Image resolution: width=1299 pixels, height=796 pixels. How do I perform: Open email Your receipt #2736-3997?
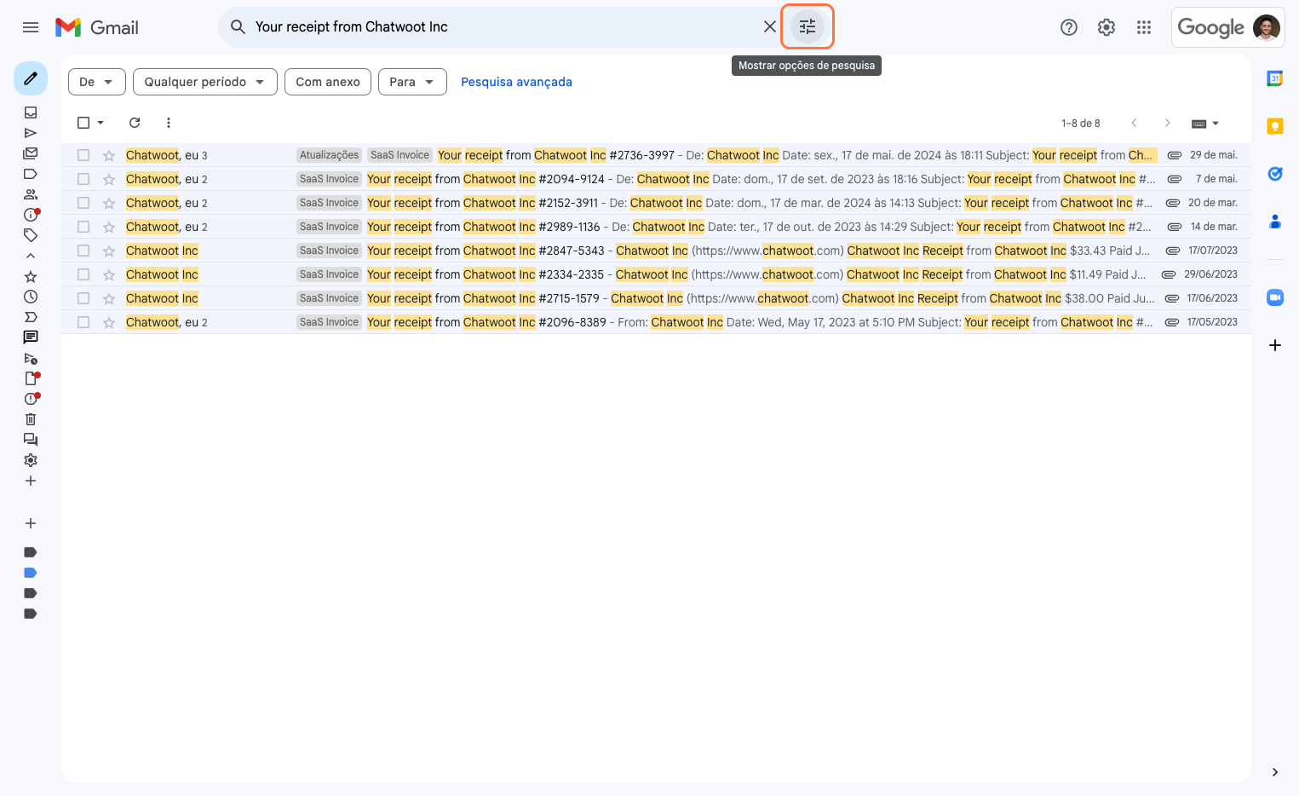(x=656, y=155)
